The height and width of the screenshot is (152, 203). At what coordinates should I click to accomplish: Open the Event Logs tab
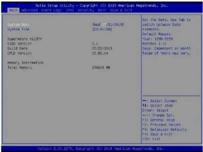click(x=52, y=10)
